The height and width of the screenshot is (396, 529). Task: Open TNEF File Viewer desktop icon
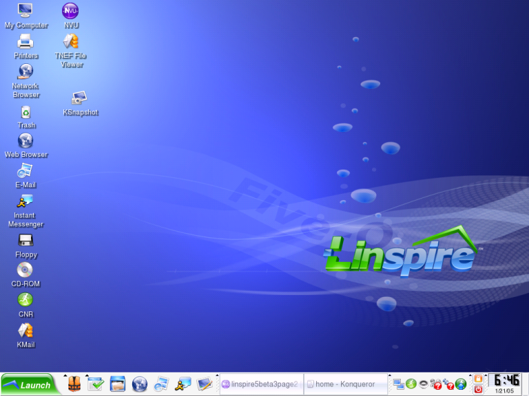point(70,42)
